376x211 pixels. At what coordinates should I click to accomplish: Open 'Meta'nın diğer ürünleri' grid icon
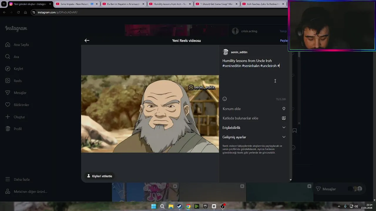pyautogui.click(x=8, y=192)
